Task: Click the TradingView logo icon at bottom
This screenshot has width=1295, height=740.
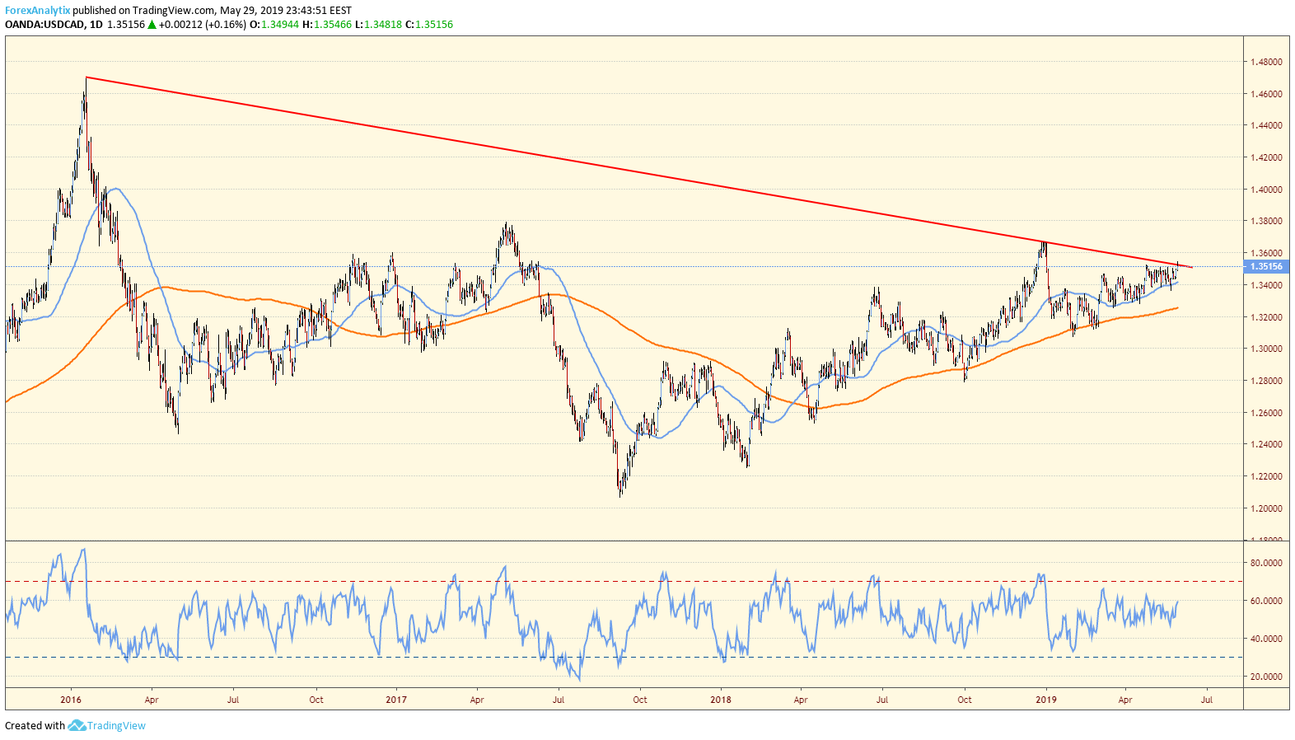Action: [77, 725]
